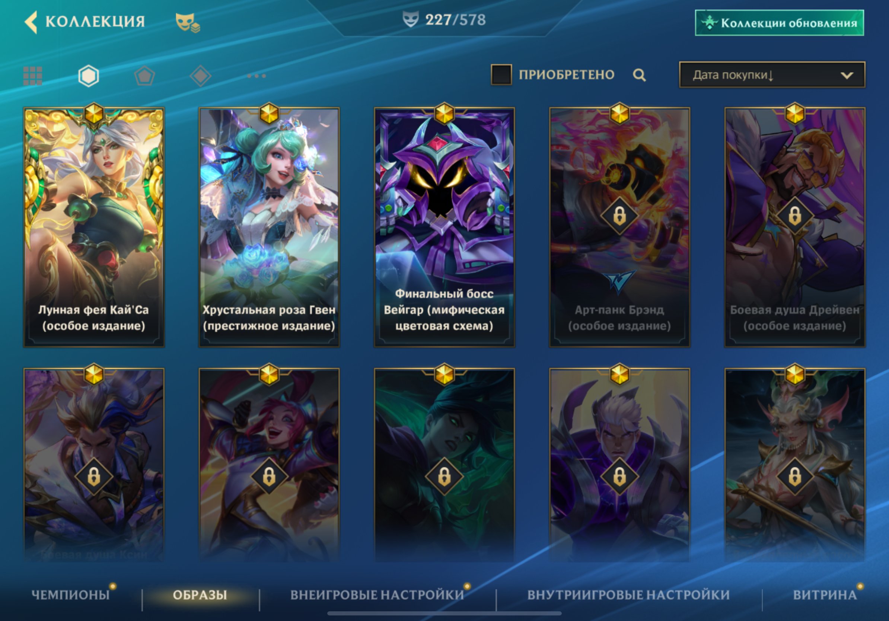Click the dropdown chevron arrow for sorting

(847, 75)
